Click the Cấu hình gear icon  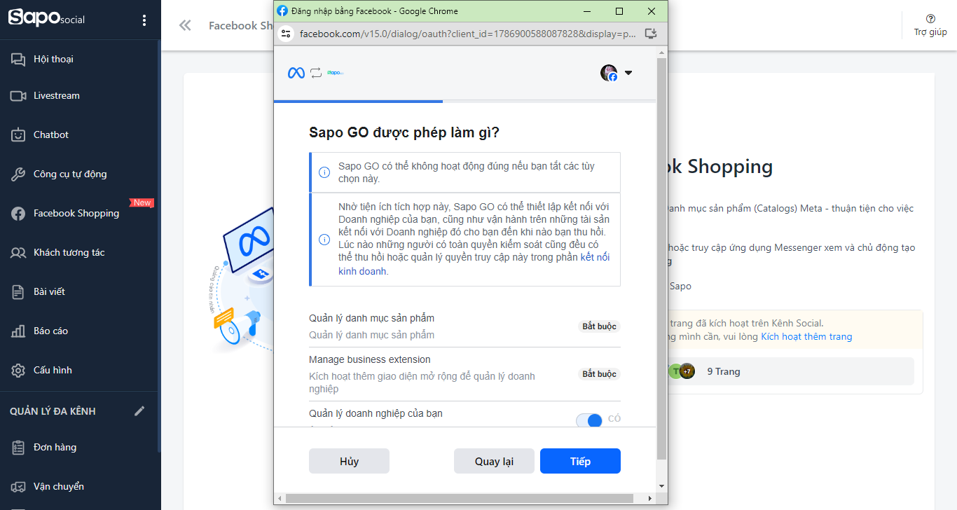18,371
